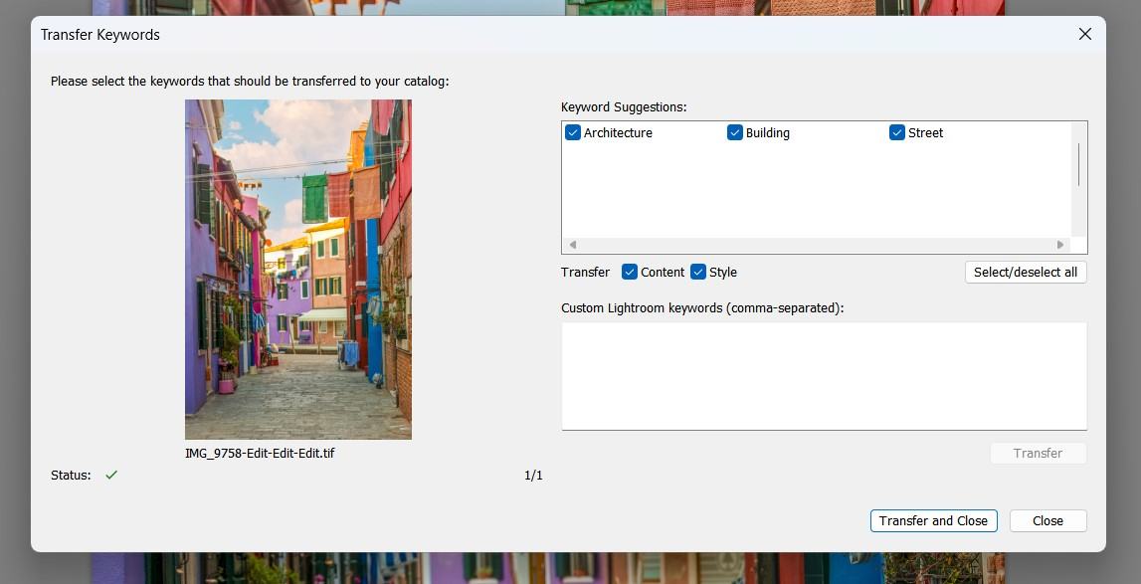Click the grayed-out Transfer button
The height and width of the screenshot is (584, 1141).
[1039, 453]
